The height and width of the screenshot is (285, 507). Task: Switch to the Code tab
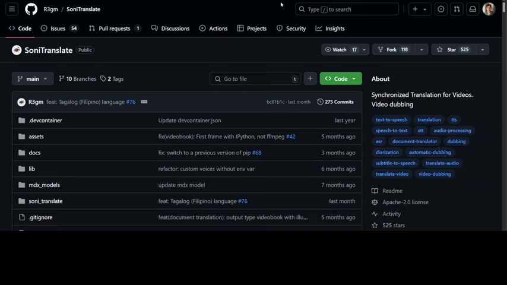pos(20,28)
